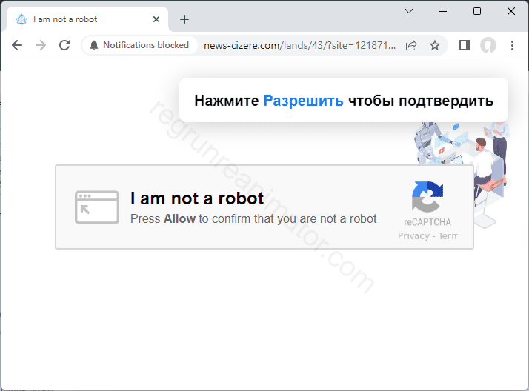This screenshot has height=391, width=529.
Task: Maximize the browser window
Action: 477,11
